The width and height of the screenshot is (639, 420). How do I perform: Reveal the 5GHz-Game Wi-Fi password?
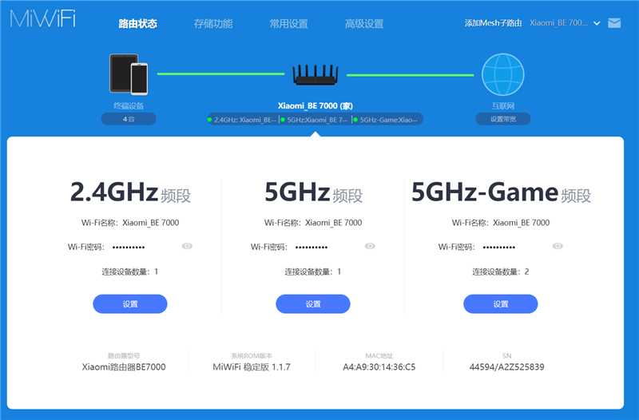[558, 246]
